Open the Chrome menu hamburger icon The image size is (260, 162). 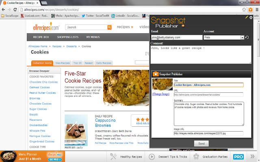pos(257,10)
